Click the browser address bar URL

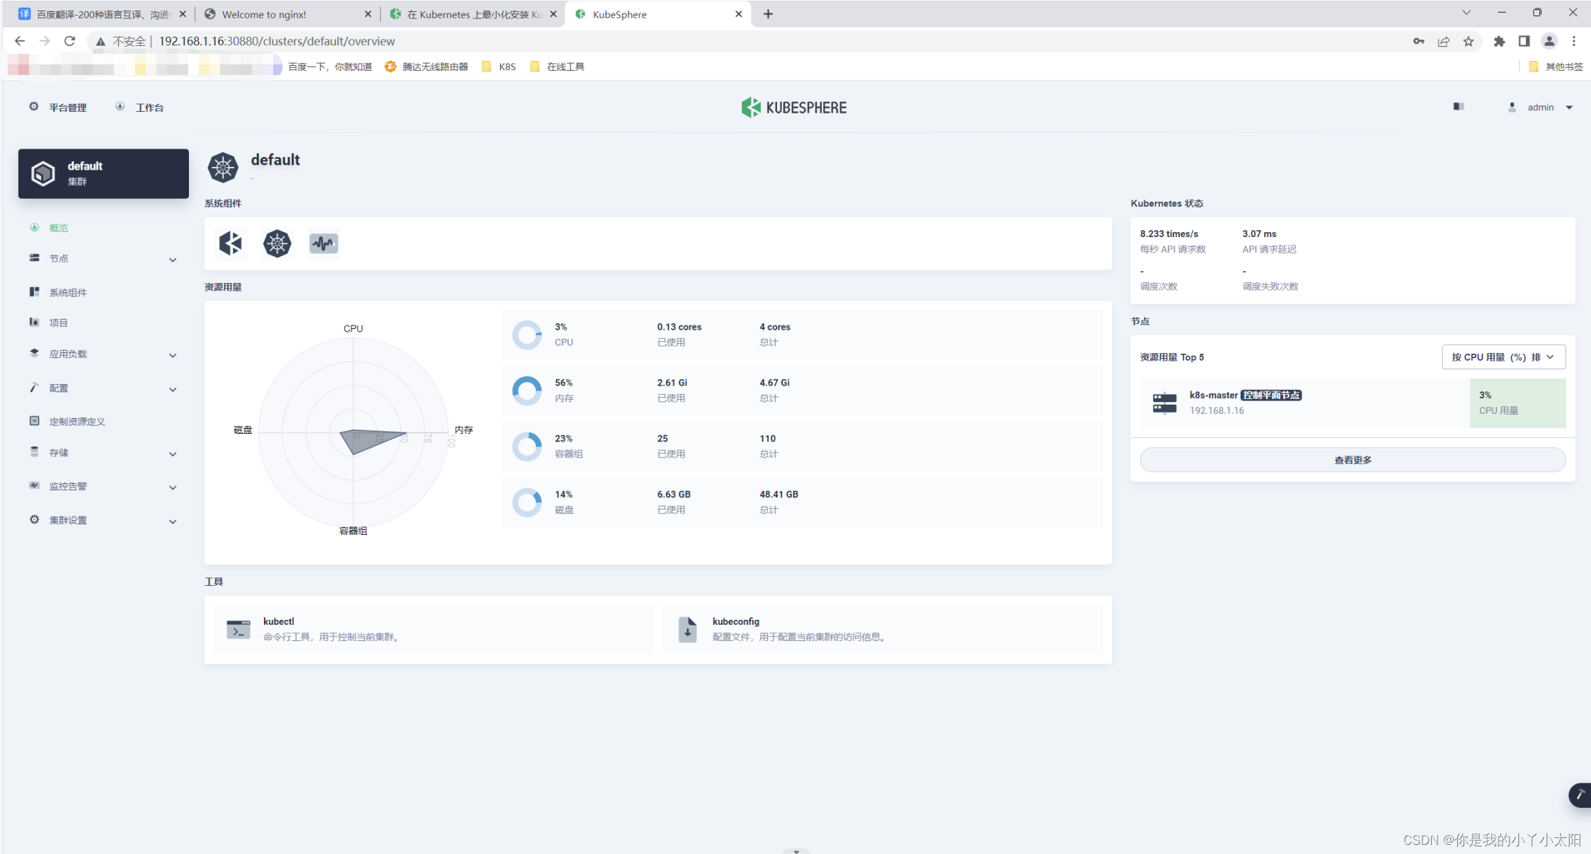point(277,41)
